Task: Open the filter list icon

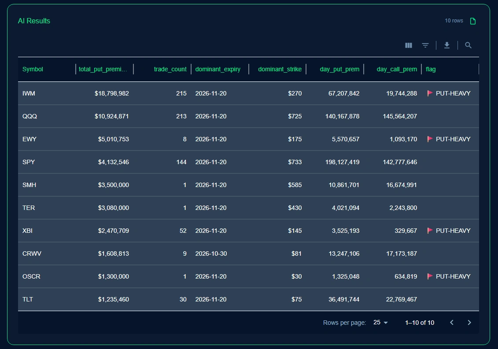Action: point(425,45)
